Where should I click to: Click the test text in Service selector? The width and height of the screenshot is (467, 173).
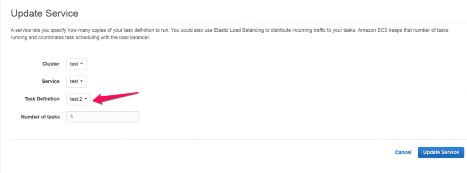pos(74,81)
